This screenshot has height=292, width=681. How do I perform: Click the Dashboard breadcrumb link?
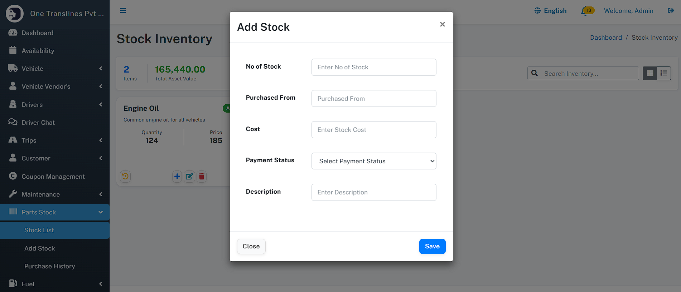(606, 38)
